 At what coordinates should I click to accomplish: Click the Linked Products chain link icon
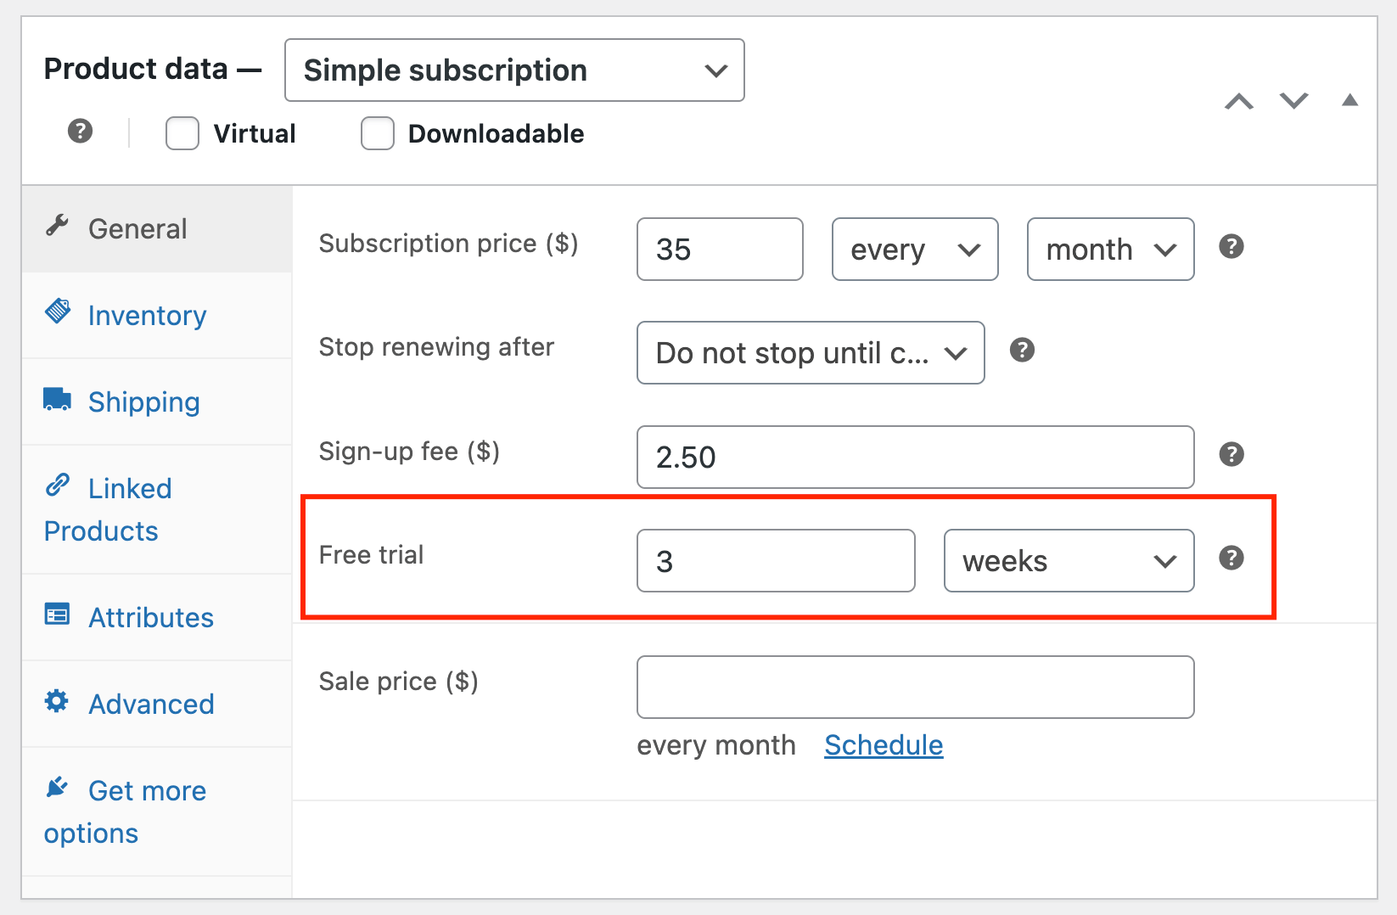click(57, 485)
